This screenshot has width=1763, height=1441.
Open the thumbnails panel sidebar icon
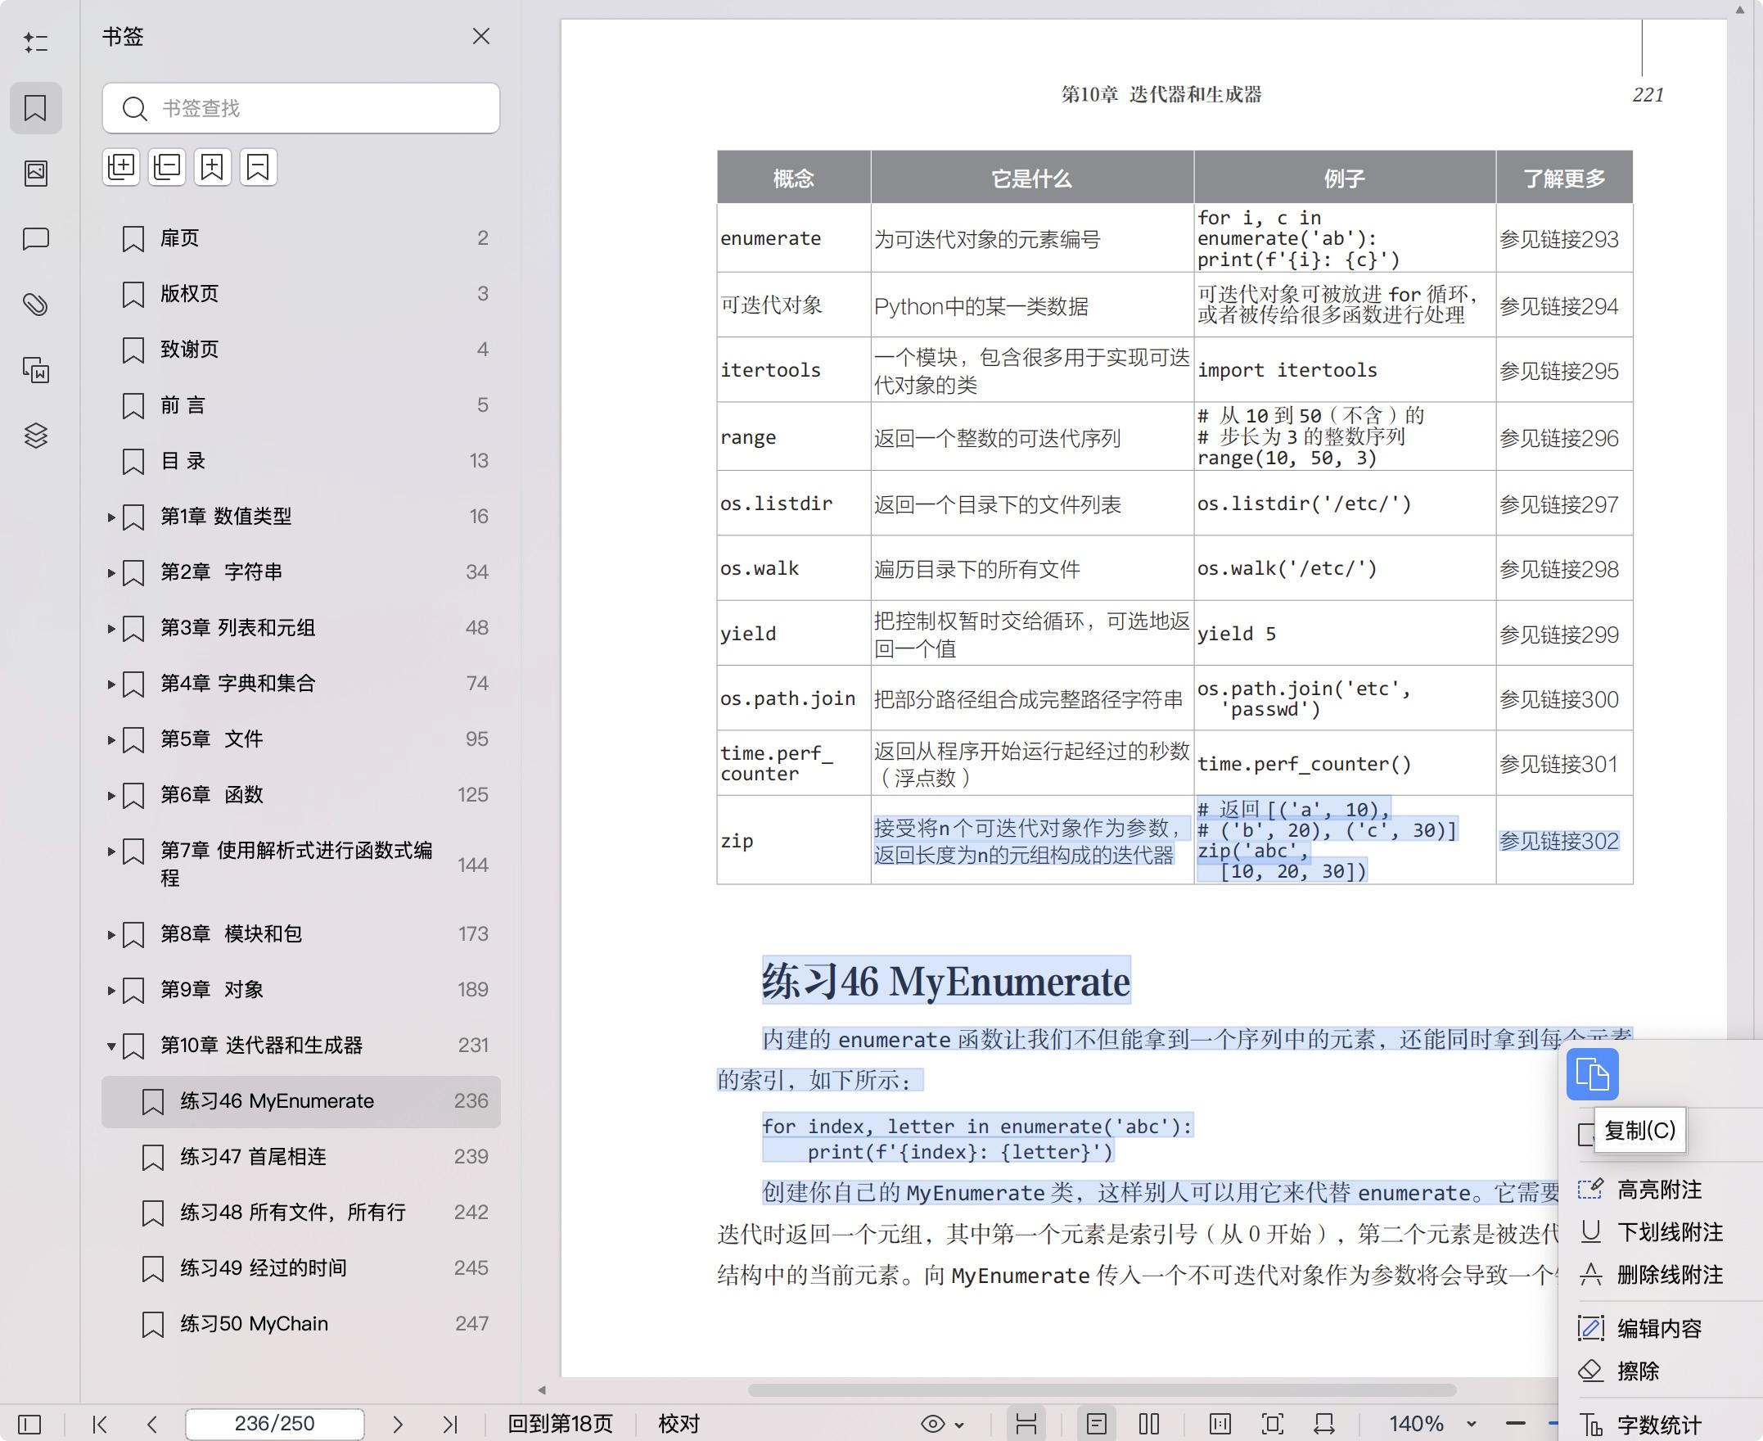(x=36, y=174)
